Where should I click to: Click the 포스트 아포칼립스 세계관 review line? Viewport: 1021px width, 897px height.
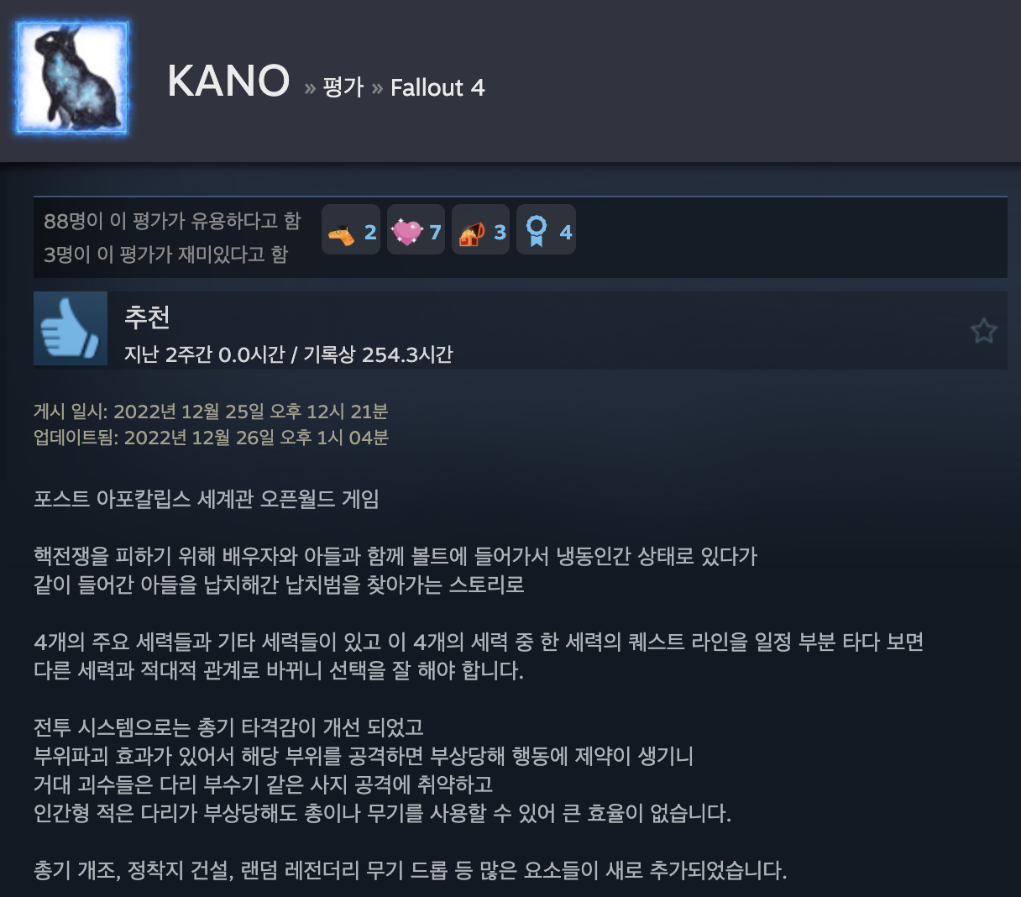[x=207, y=499]
